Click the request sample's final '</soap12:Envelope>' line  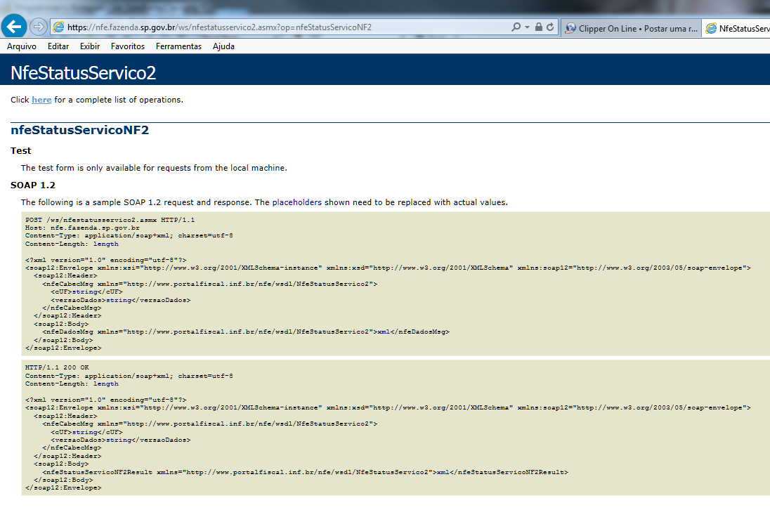click(x=63, y=348)
